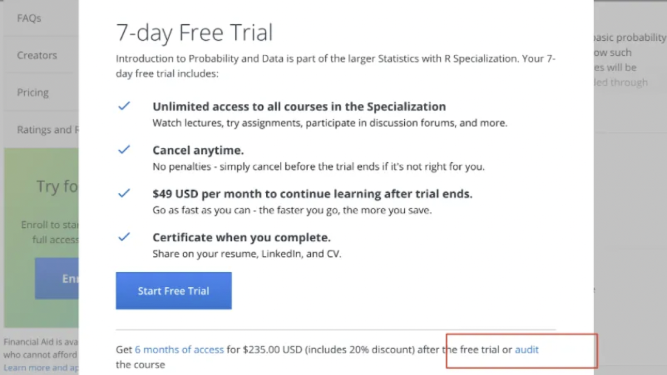
Task: Click the $49 USD per month heading
Action: click(x=312, y=194)
